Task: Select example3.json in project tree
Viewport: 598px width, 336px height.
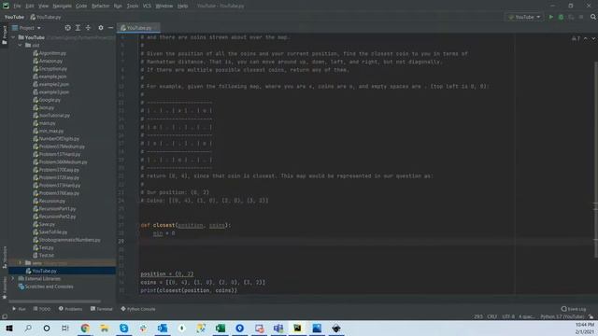Action: (51, 92)
